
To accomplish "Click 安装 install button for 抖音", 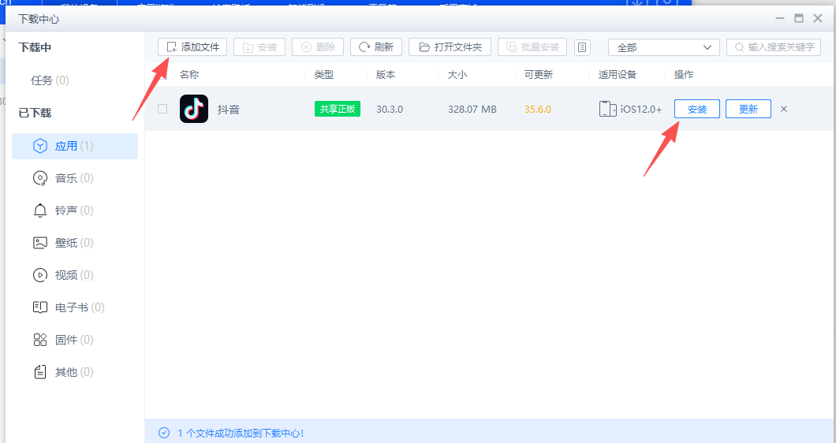I will (x=697, y=109).
